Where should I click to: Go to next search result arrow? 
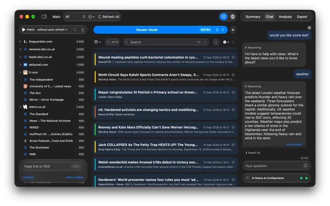(205, 42)
